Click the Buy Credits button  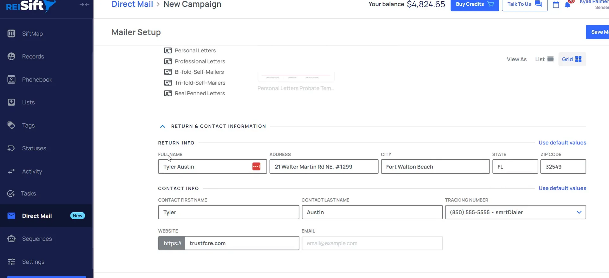coord(475,4)
